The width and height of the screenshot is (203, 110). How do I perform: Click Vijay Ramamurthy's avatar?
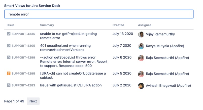click(141, 34)
